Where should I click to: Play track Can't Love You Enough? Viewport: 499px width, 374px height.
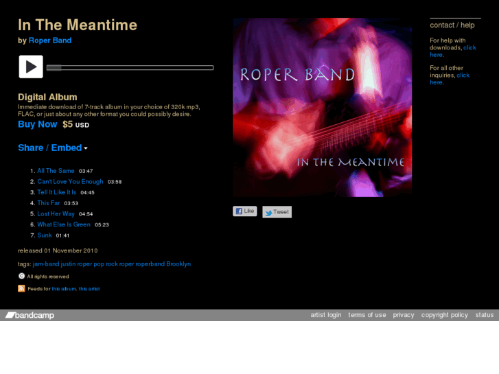(70, 181)
